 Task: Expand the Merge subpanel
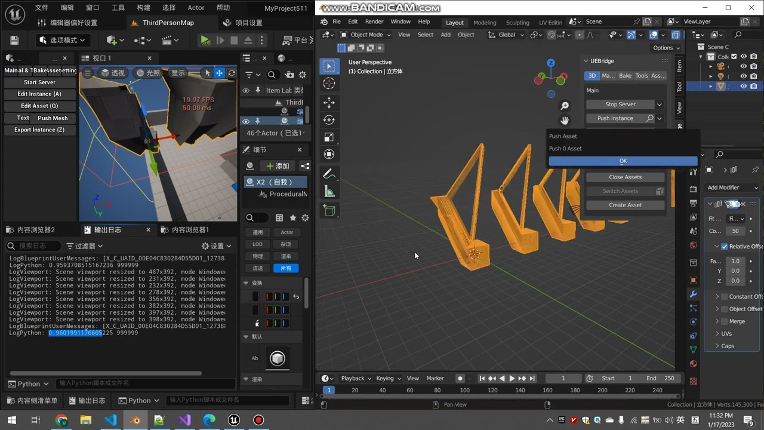coord(717,321)
